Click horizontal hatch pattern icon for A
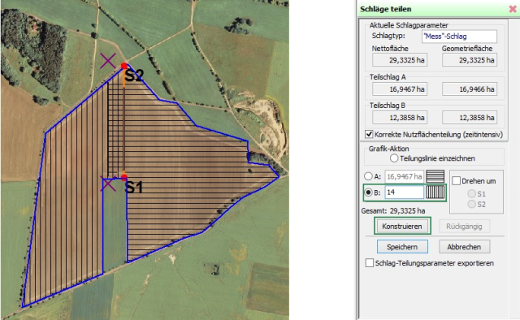This screenshot has height=320, width=520. point(435,176)
